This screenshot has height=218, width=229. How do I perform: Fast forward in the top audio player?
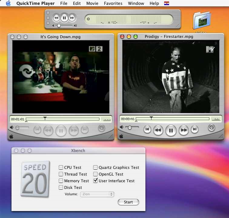72,18
